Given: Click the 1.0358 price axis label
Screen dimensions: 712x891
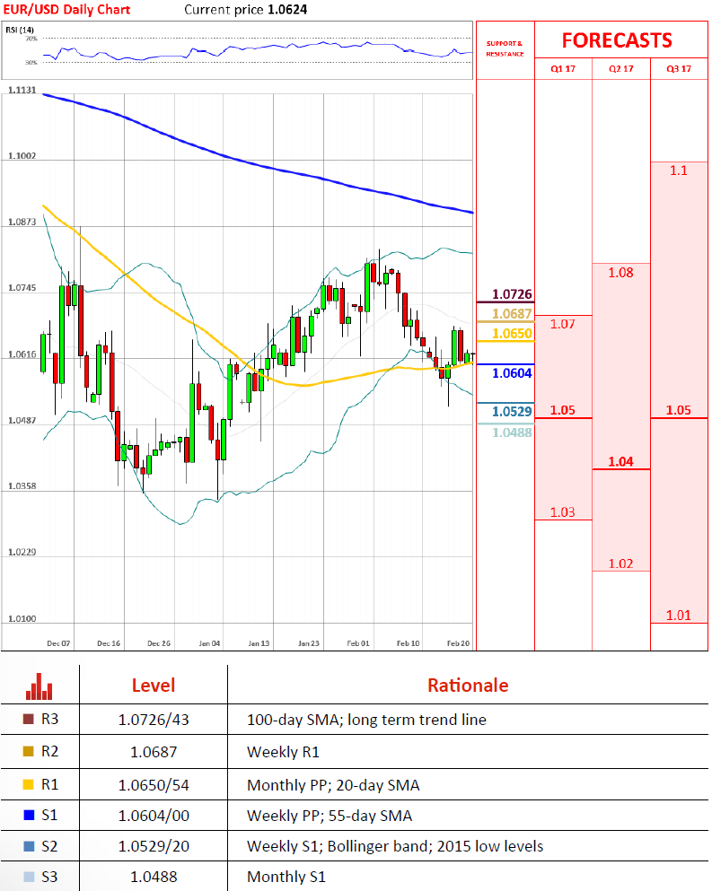Looking at the screenshot, I should click(22, 486).
